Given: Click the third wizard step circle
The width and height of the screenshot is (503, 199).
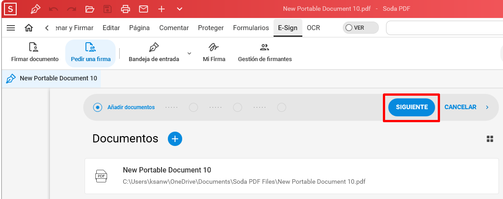Looking at the screenshot, I should tap(238, 107).
